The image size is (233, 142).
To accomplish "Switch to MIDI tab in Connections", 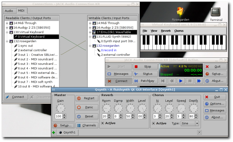I will [x=21, y=11].
